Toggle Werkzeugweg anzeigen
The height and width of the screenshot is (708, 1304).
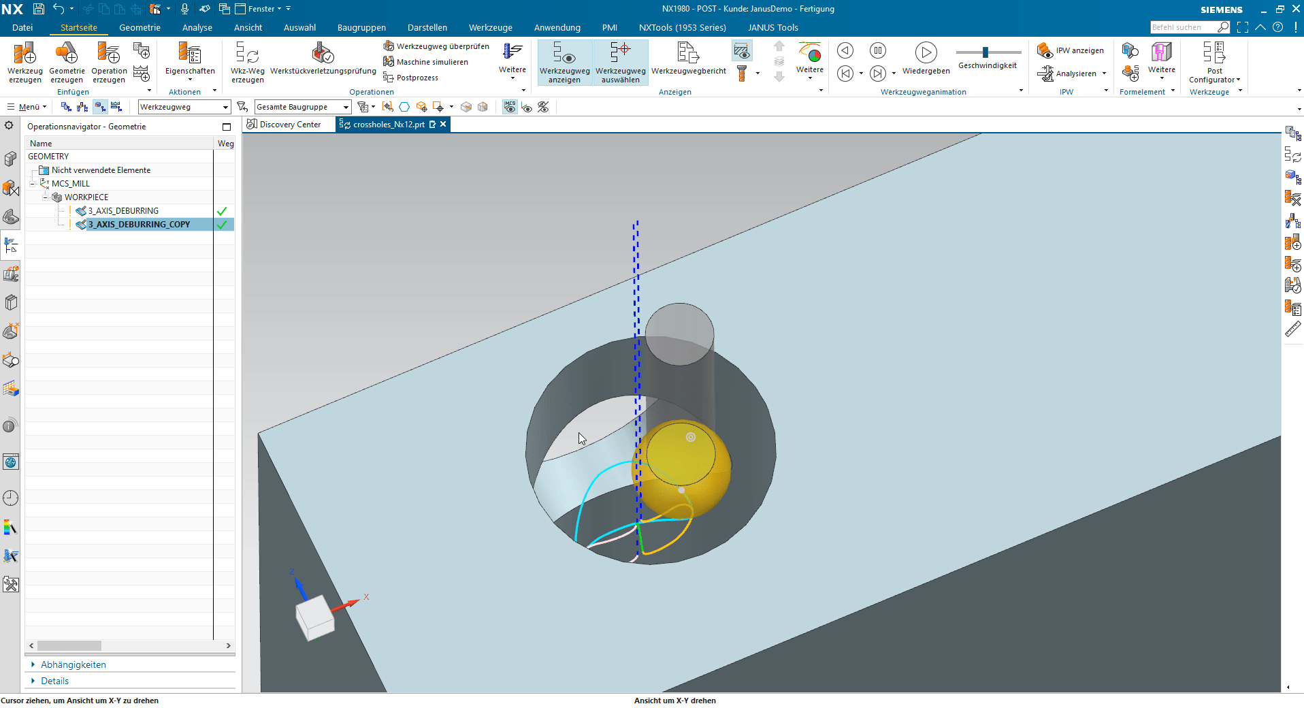pyautogui.click(x=564, y=63)
